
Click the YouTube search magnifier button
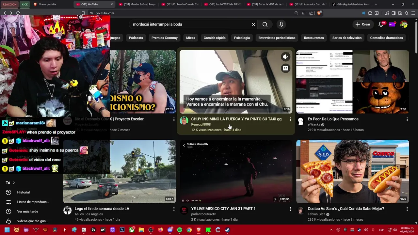(x=265, y=24)
